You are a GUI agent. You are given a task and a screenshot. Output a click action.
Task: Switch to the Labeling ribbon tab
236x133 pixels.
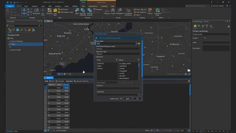click(104, 6)
